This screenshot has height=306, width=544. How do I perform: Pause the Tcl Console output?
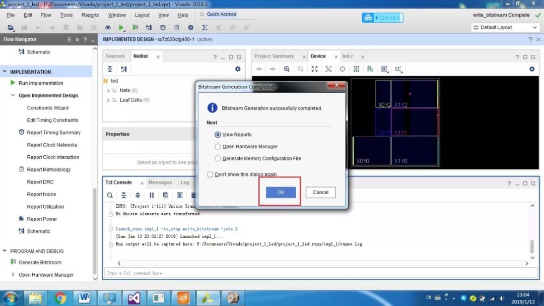(152, 195)
